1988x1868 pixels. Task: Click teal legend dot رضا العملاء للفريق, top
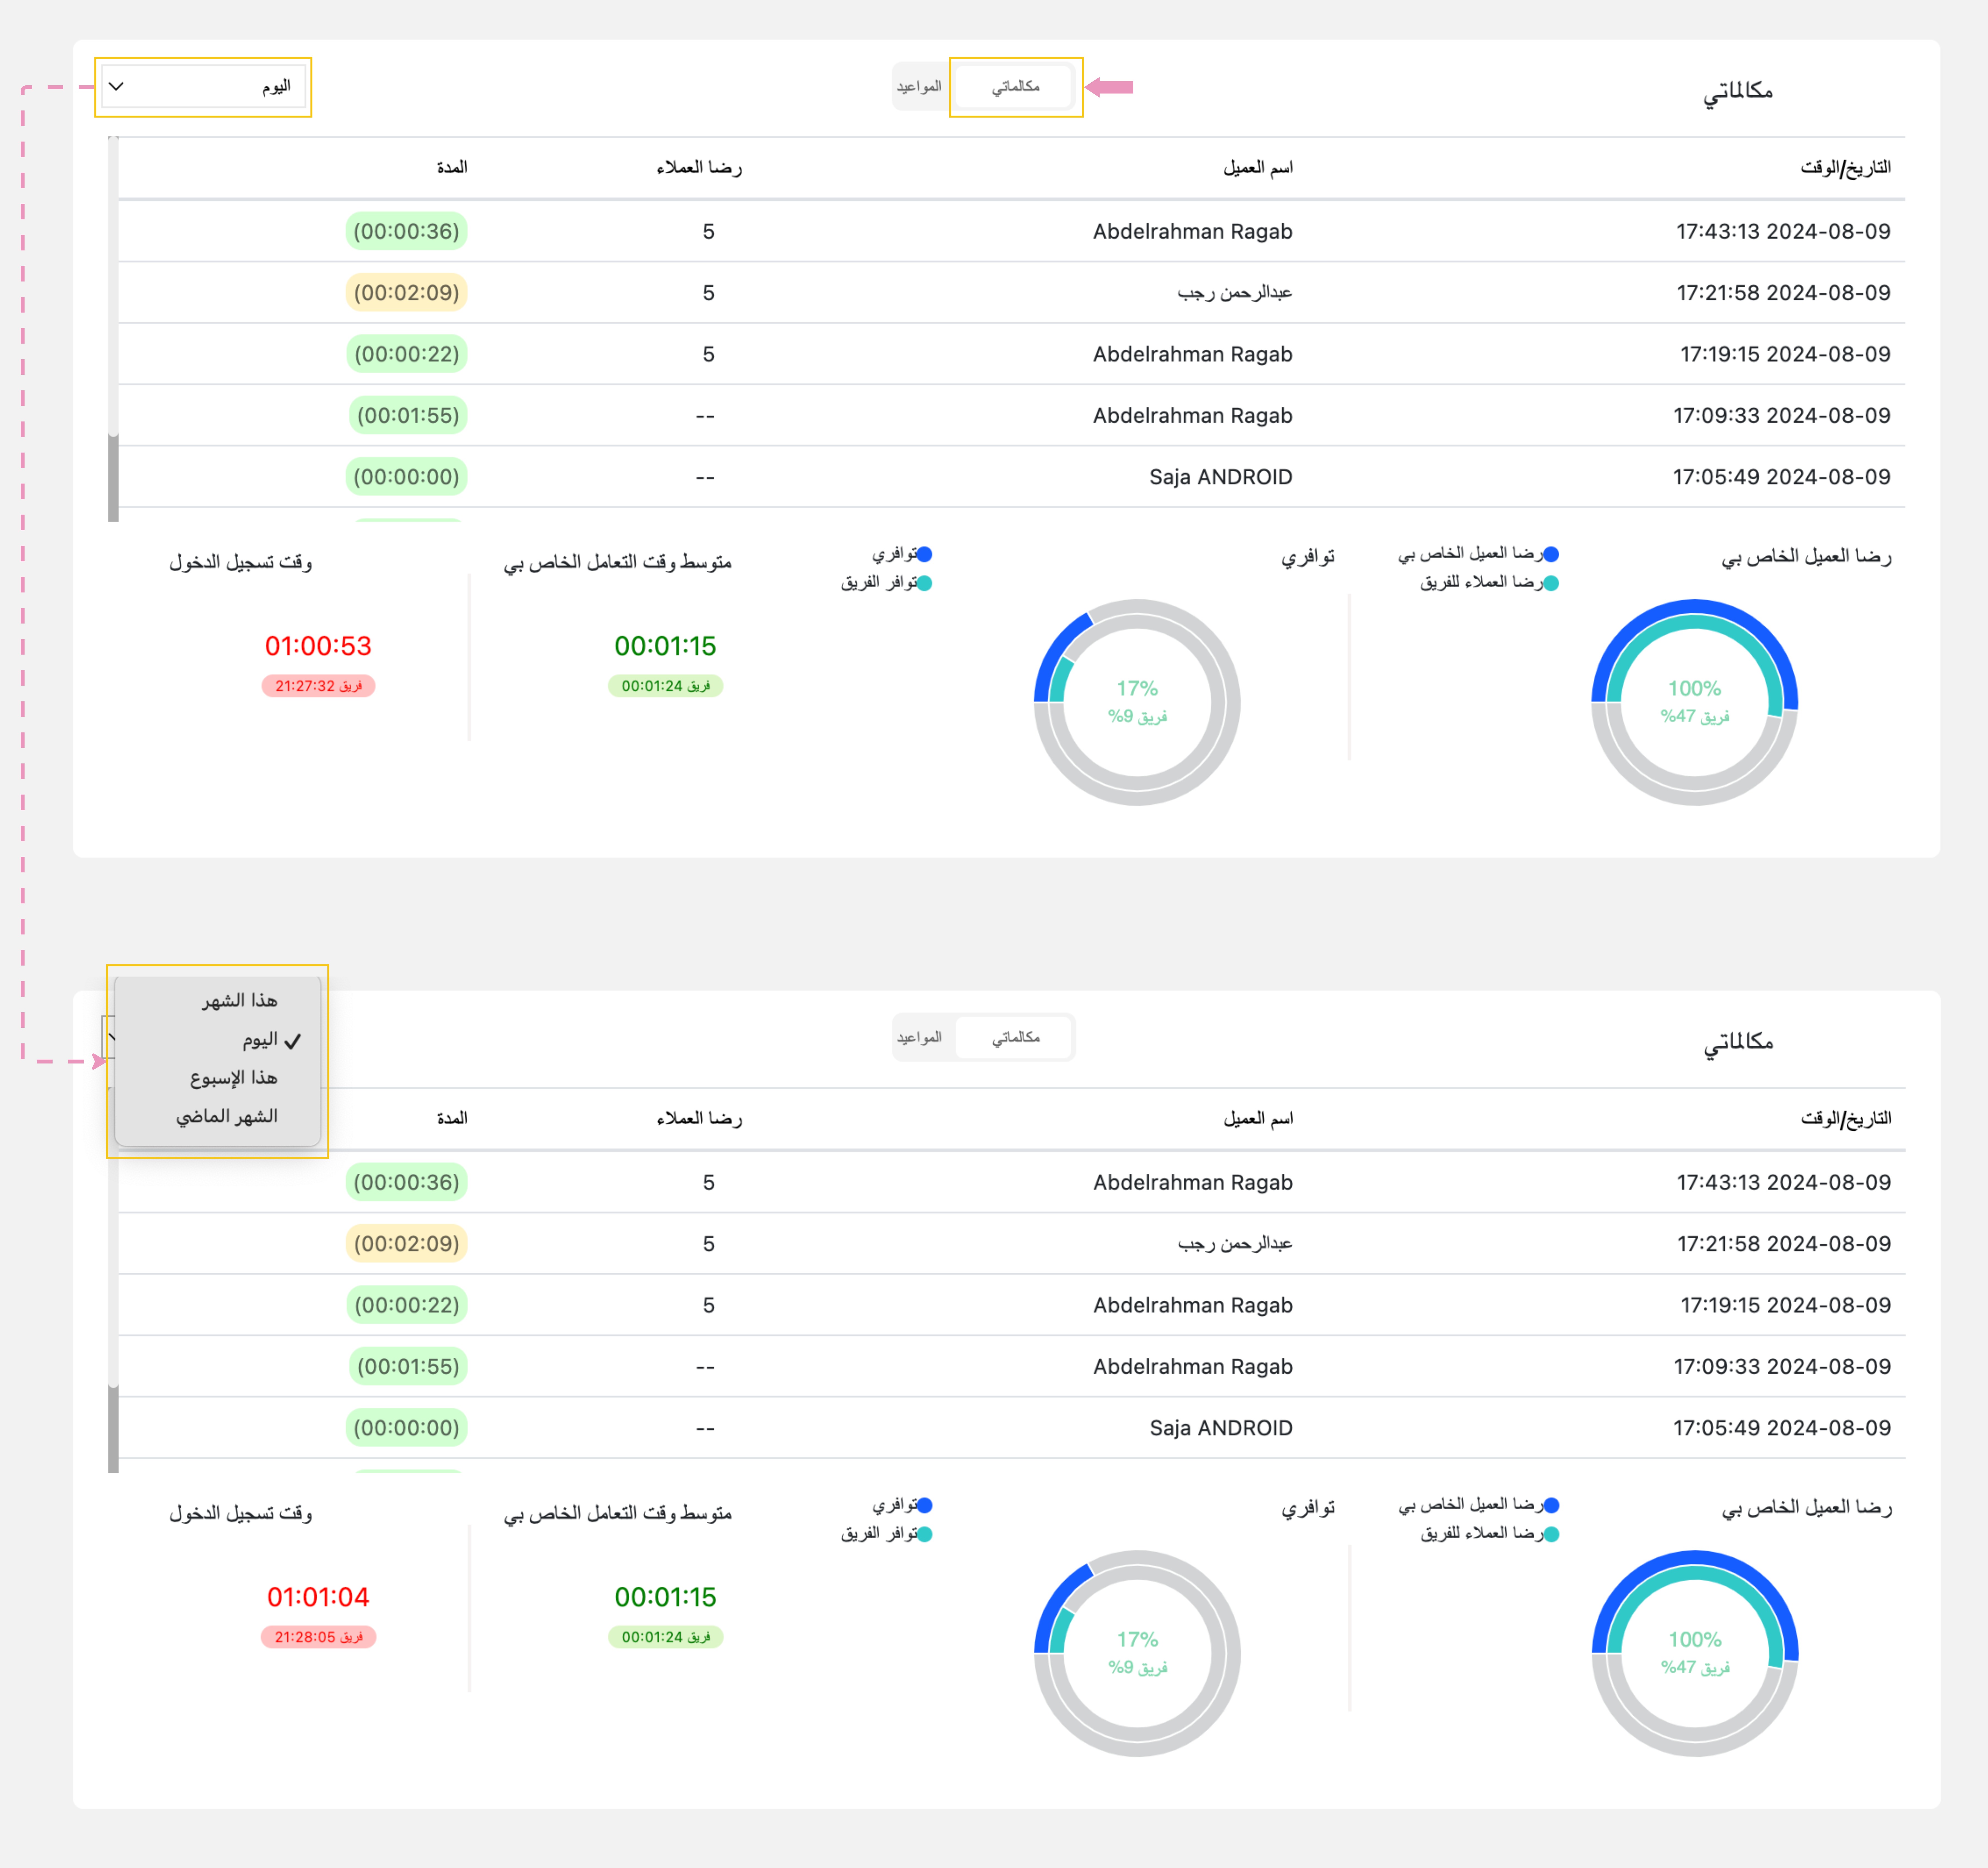(x=1551, y=583)
